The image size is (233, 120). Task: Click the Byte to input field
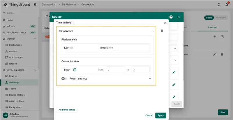(140, 70)
